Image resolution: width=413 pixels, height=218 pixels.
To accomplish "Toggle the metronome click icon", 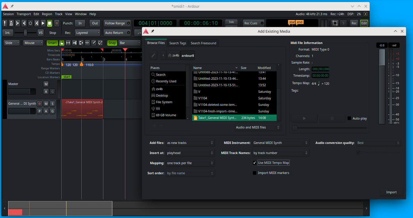I will pos(11,23).
